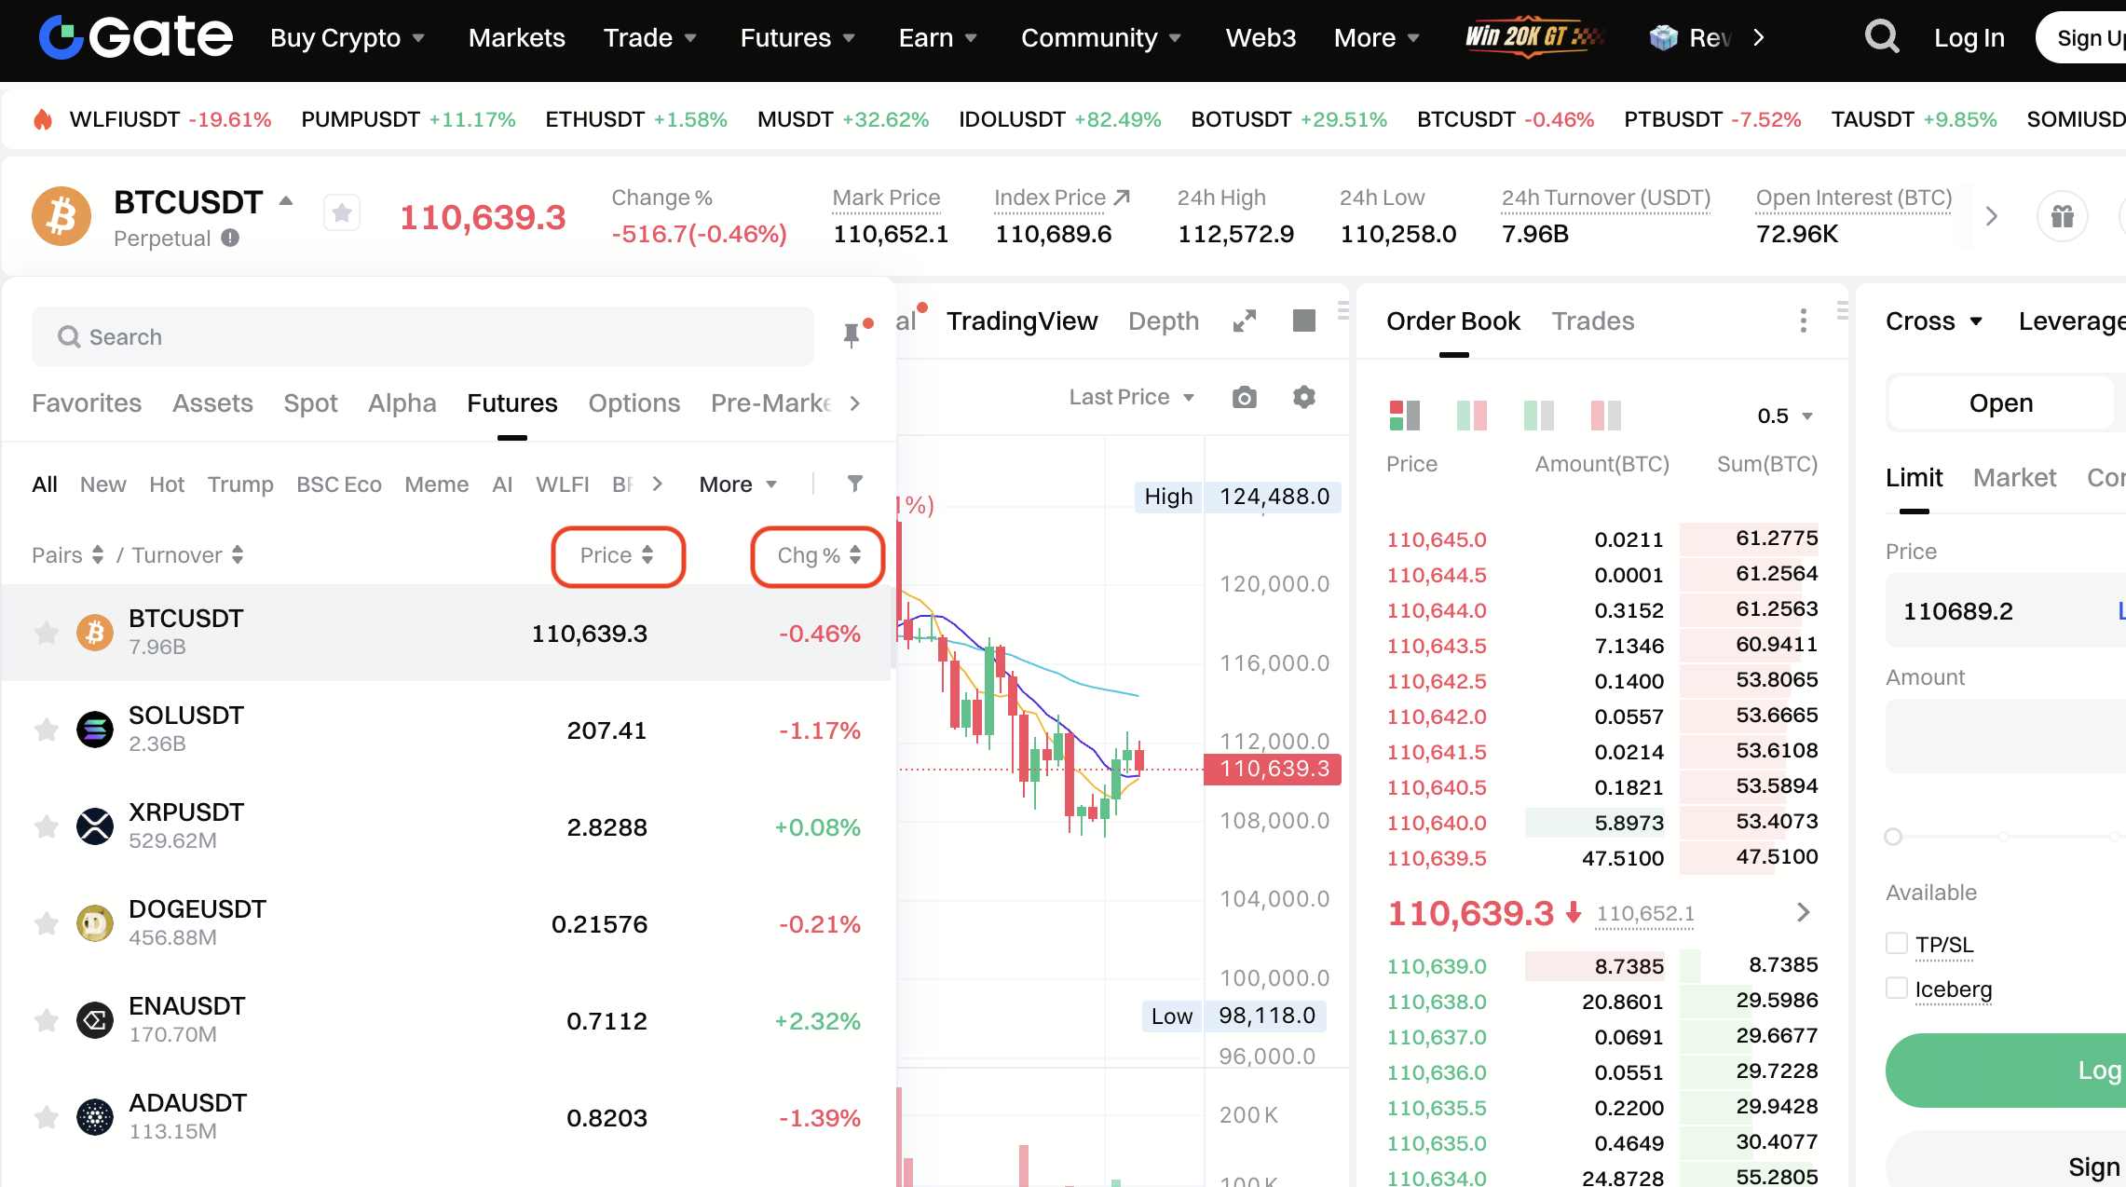Select the sell-orders-only order book view icon
The image size is (2126, 1187).
pyautogui.click(x=1605, y=416)
